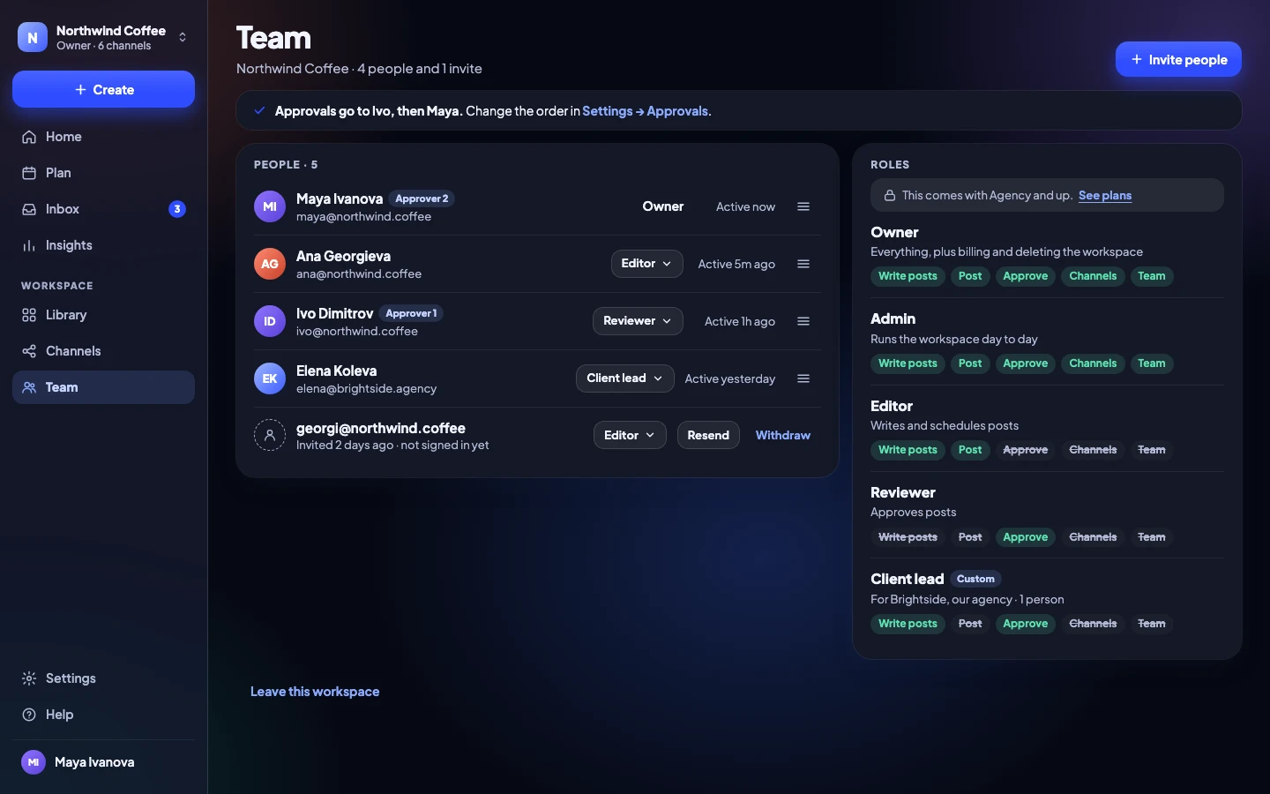The image size is (1270, 794).
Task: Select the Team sidebar item
Action: click(103, 387)
